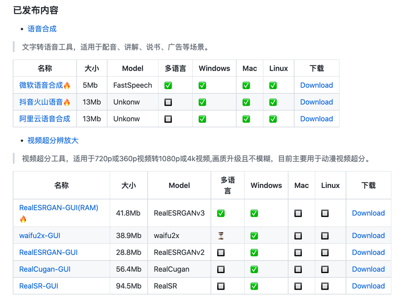
Task: Click RealESRGAN-GUI(RAM) Linux empty checkbox
Action: click(x=325, y=213)
